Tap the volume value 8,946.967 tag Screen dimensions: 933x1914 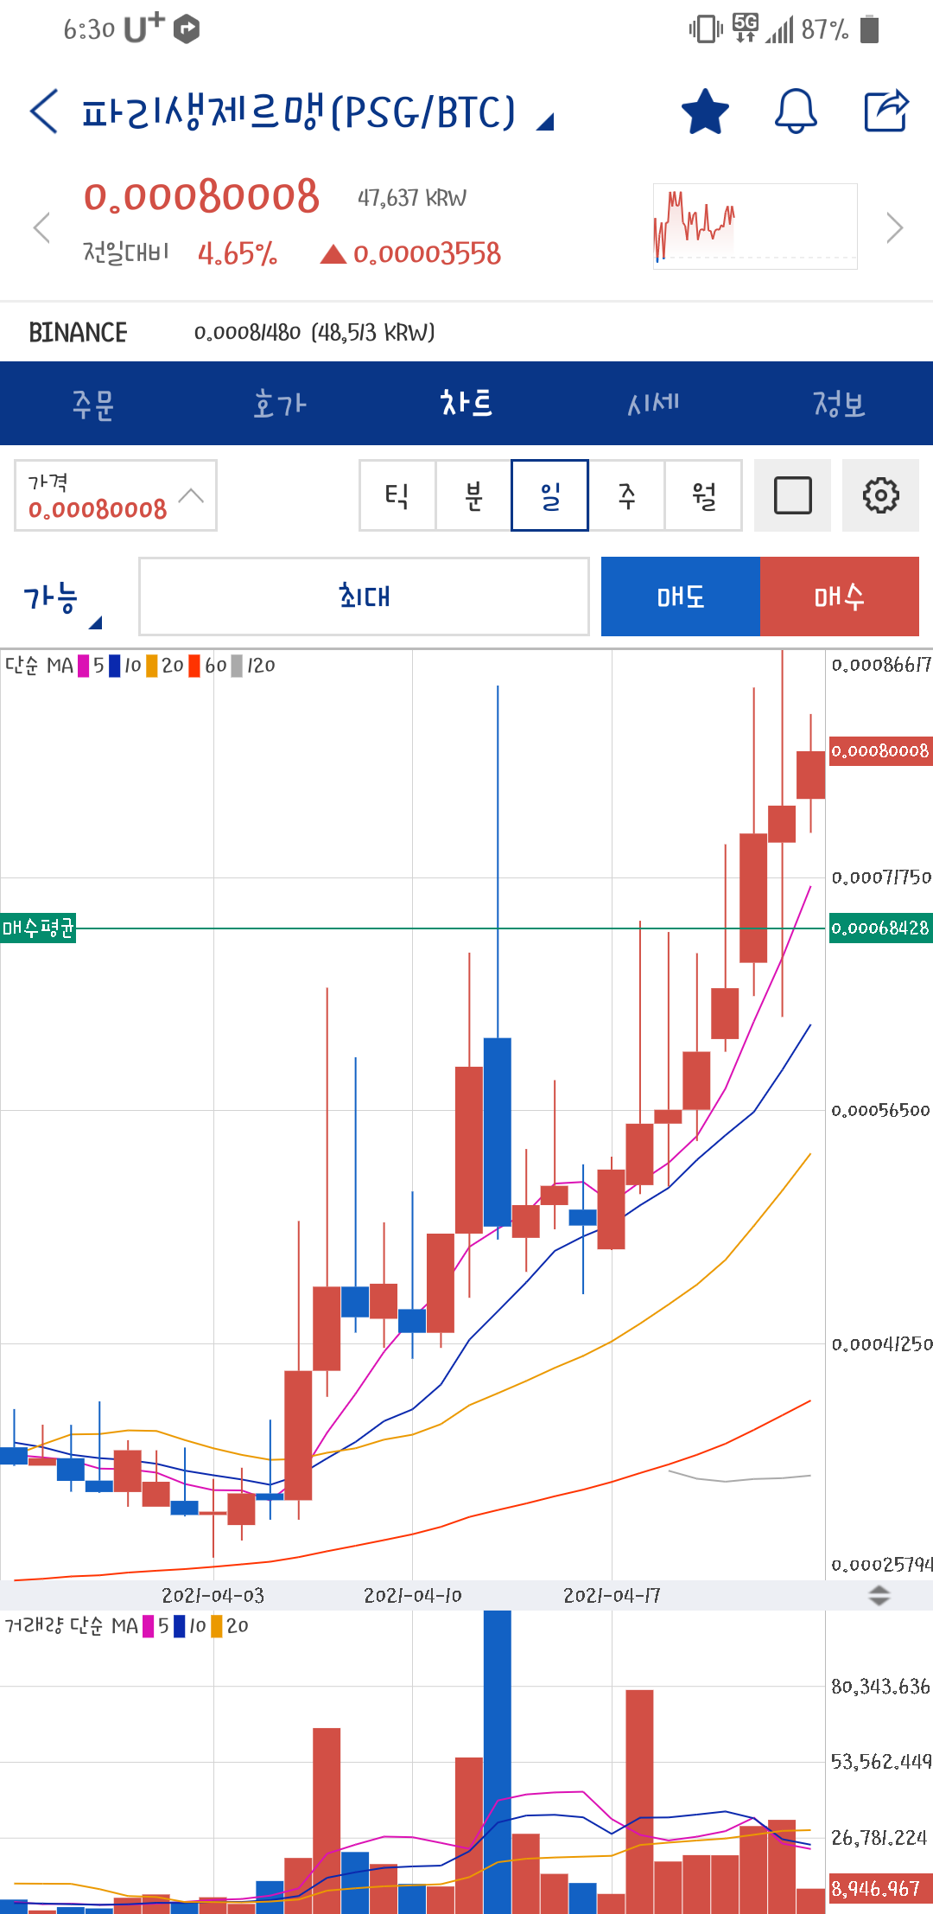pyautogui.click(x=880, y=1889)
